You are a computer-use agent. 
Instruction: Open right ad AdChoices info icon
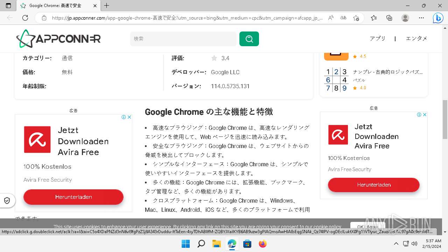[419, 115]
